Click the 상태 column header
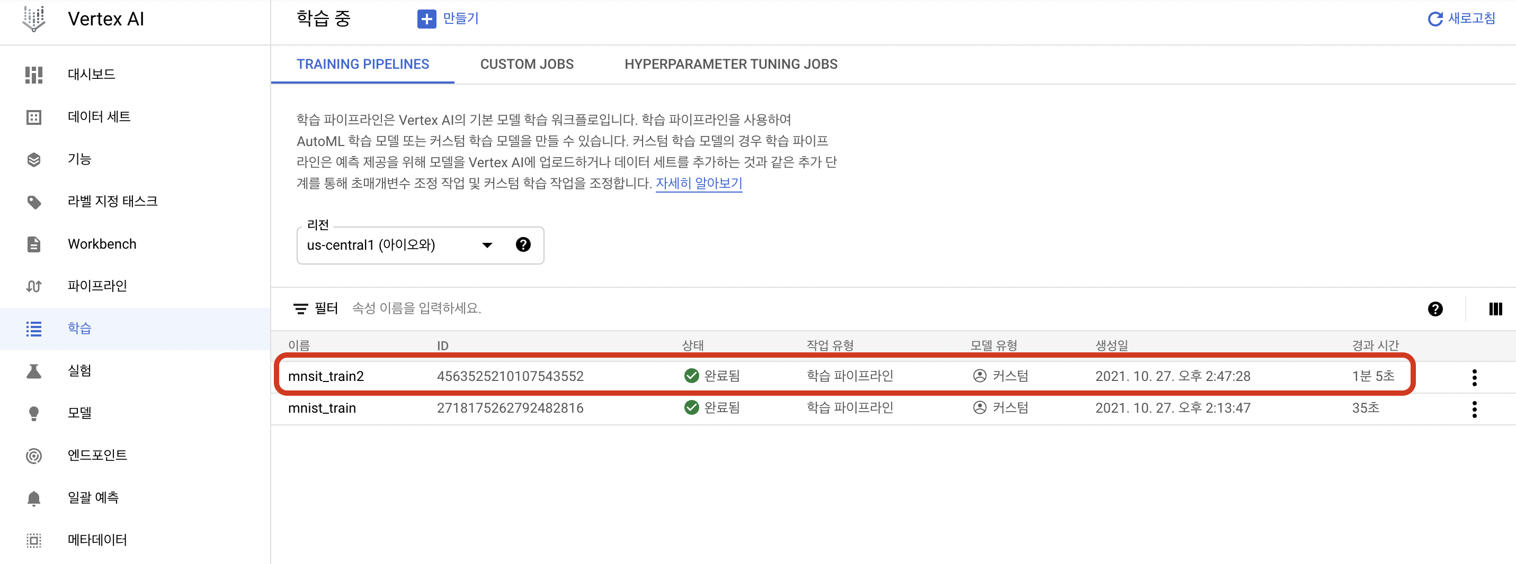The image size is (1516, 564). [x=693, y=346]
